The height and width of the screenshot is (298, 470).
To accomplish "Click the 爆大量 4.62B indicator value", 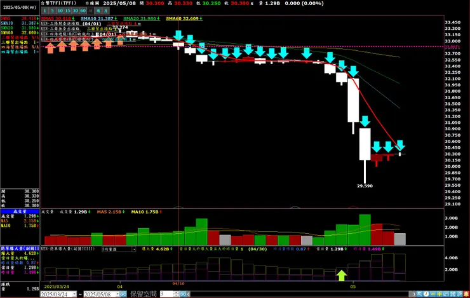I will click(157, 249).
